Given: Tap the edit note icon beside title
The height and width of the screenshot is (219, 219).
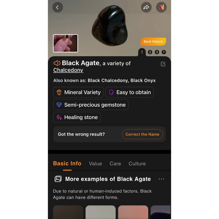Looking at the screenshot, I should click(x=163, y=64).
